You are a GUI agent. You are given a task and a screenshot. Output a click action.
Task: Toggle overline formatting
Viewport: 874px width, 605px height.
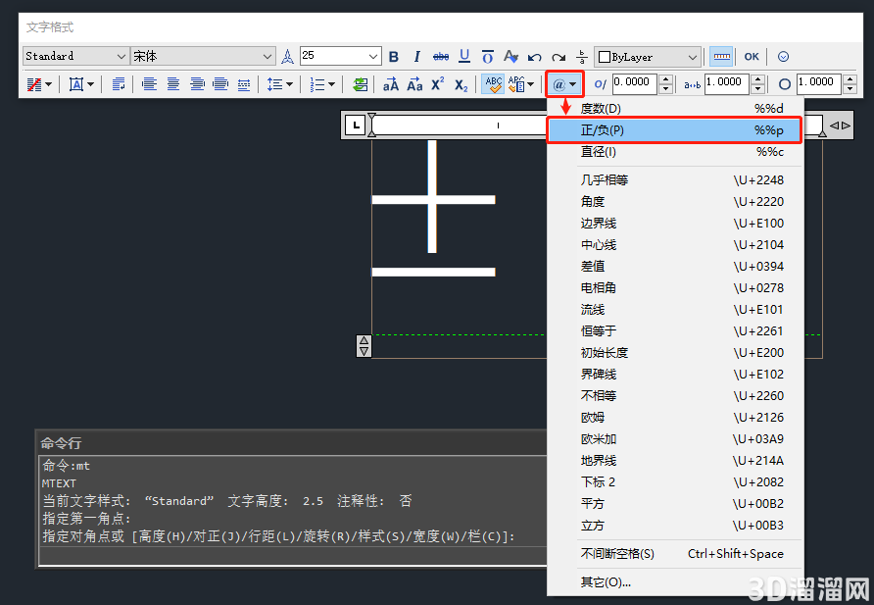click(488, 56)
